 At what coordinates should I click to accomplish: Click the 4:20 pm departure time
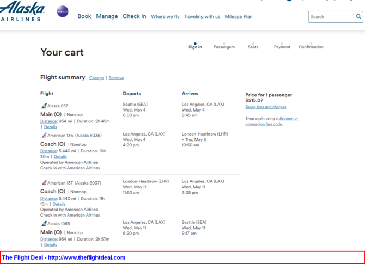(x=131, y=145)
